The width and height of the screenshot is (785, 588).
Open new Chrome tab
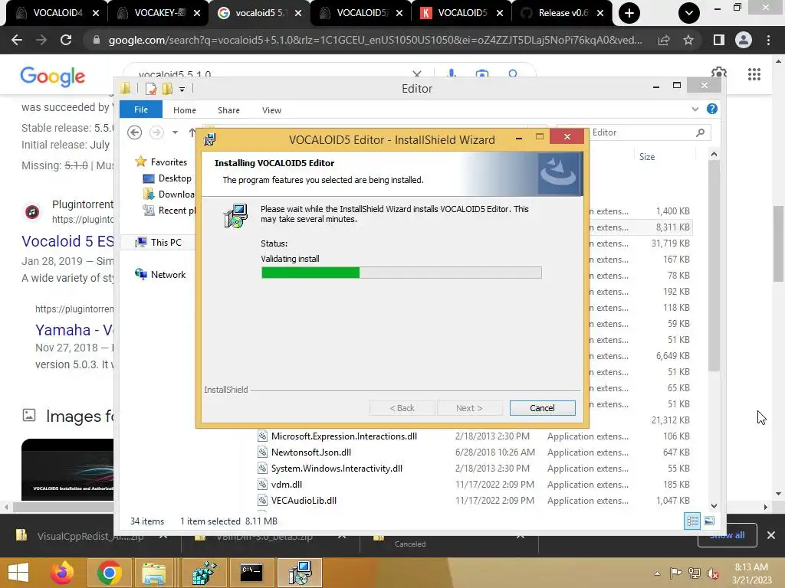point(629,13)
